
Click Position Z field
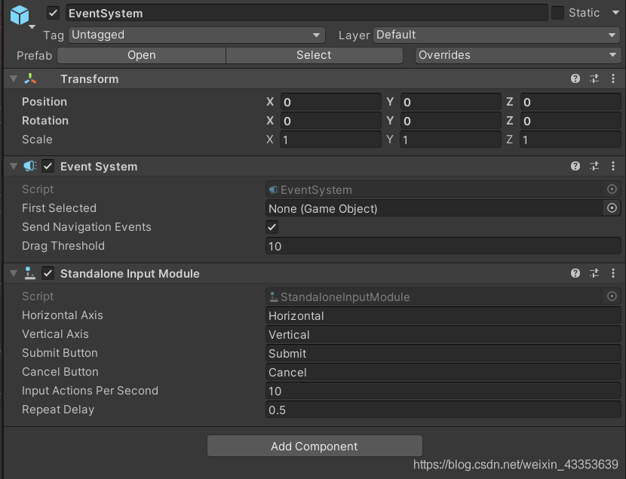click(x=570, y=102)
